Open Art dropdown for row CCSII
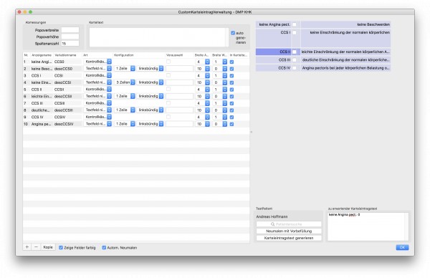This screenshot has height=278, width=430. pyautogui.click(x=97, y=89)
